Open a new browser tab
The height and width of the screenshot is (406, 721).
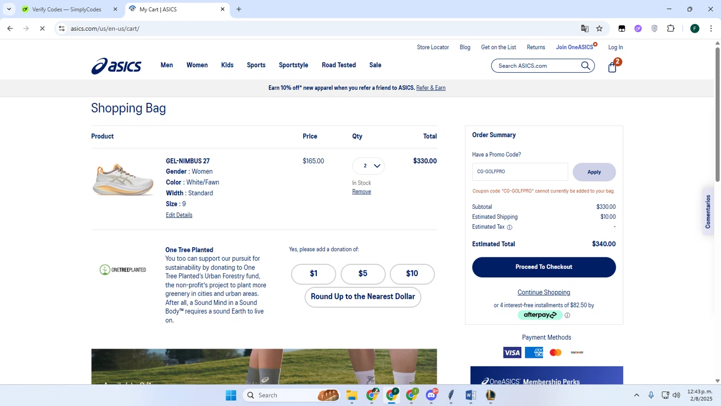tap(239, 9)
